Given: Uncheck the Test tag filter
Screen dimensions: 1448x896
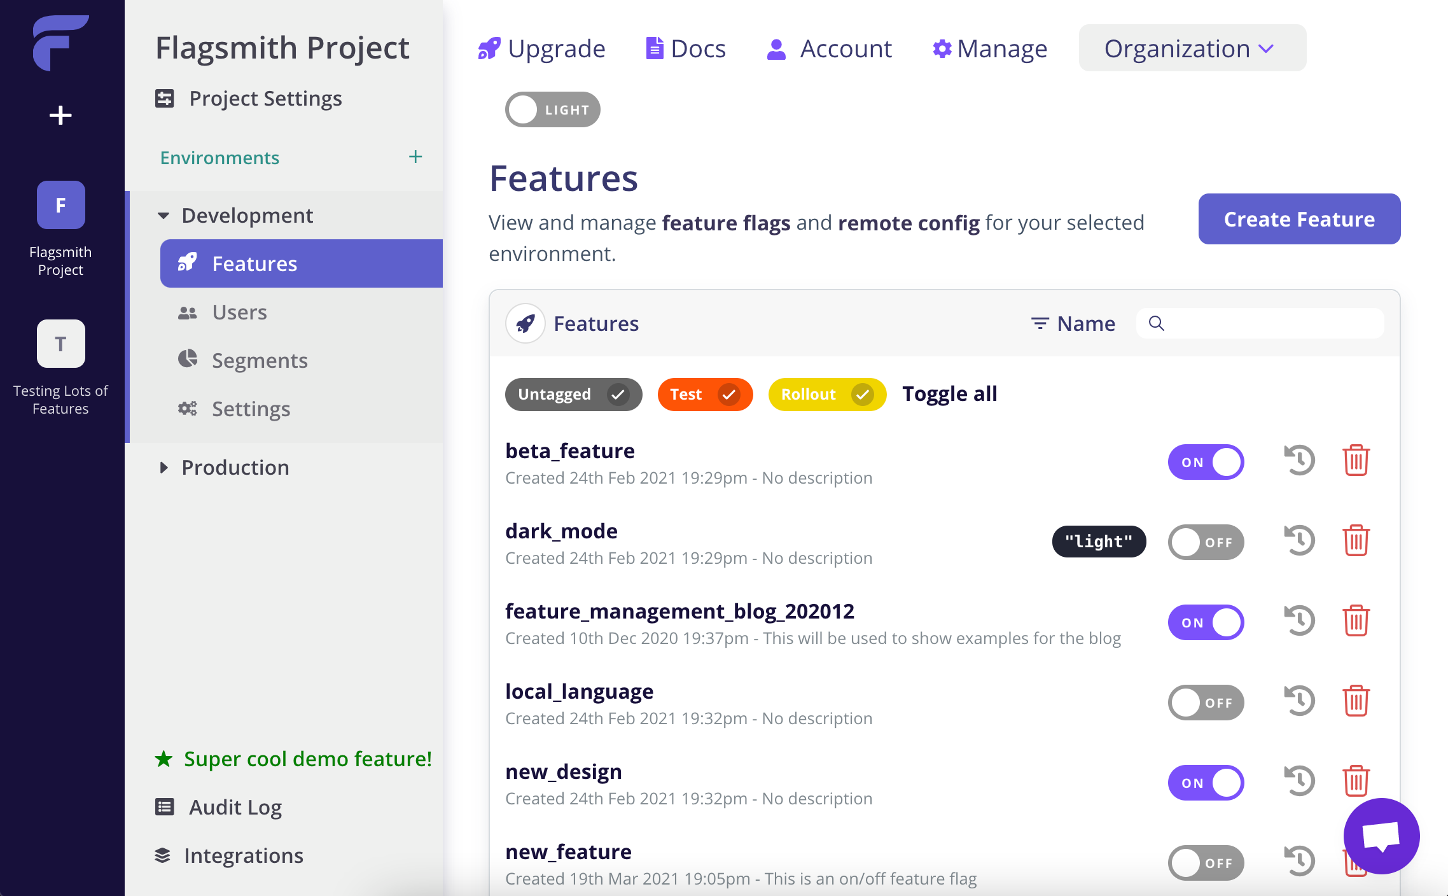Looking at the screenshot, I should (705, 395).
